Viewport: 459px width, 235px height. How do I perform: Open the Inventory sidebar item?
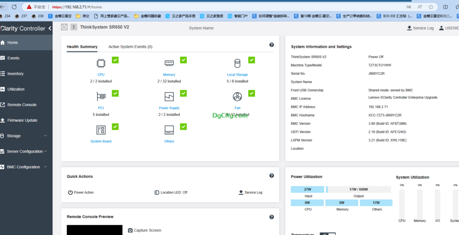pyautogui.click(x=26, y=74)
